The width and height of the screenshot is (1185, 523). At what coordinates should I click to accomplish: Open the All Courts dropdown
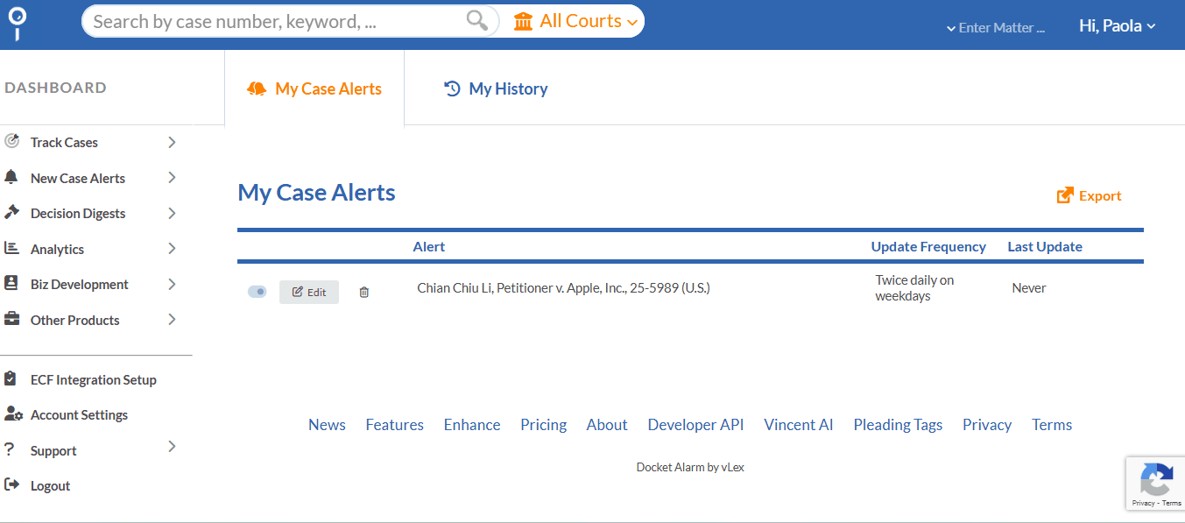tap(576, 21)
